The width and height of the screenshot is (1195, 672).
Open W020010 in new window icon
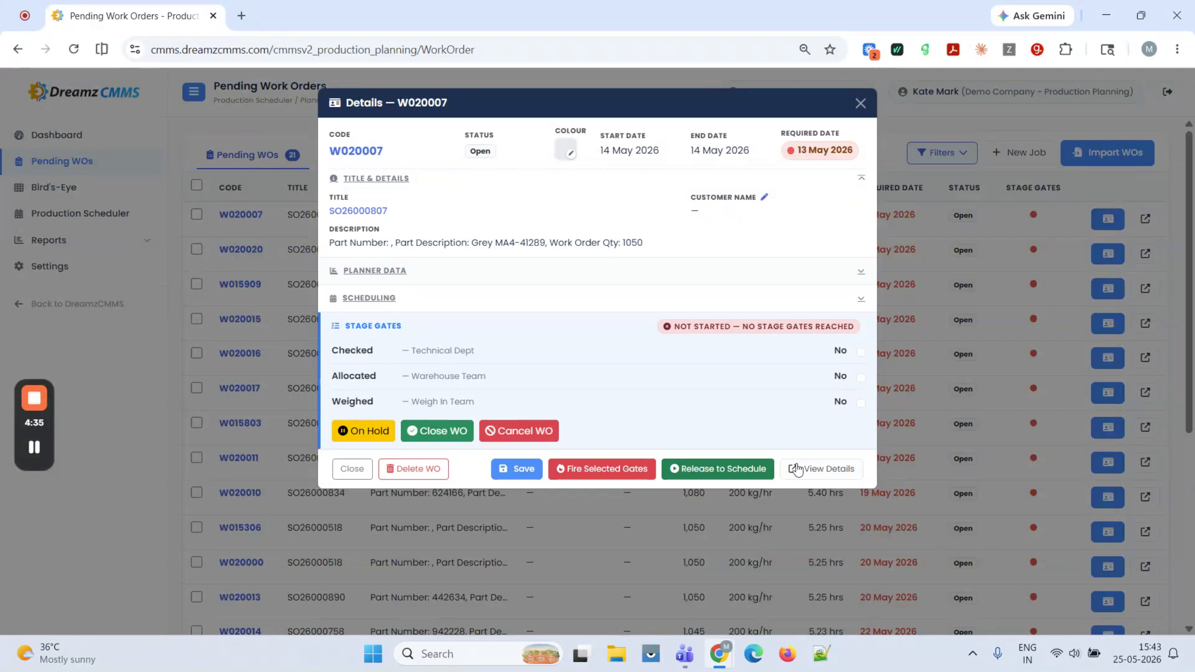pos(1145,497)
